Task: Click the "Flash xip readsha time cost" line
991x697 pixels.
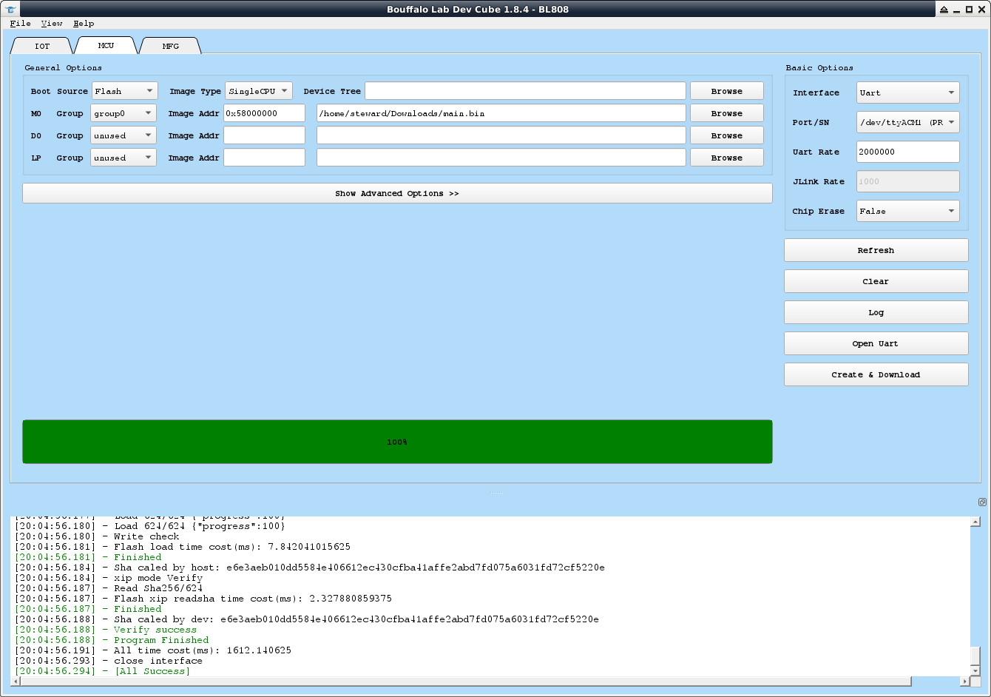Action: (x=203, y=599)
